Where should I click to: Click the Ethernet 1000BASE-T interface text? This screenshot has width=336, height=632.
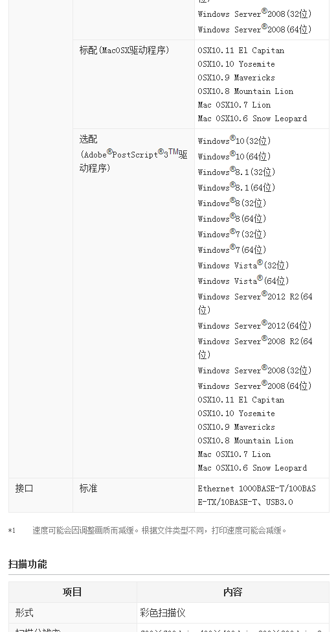click(x=257, y=495)
